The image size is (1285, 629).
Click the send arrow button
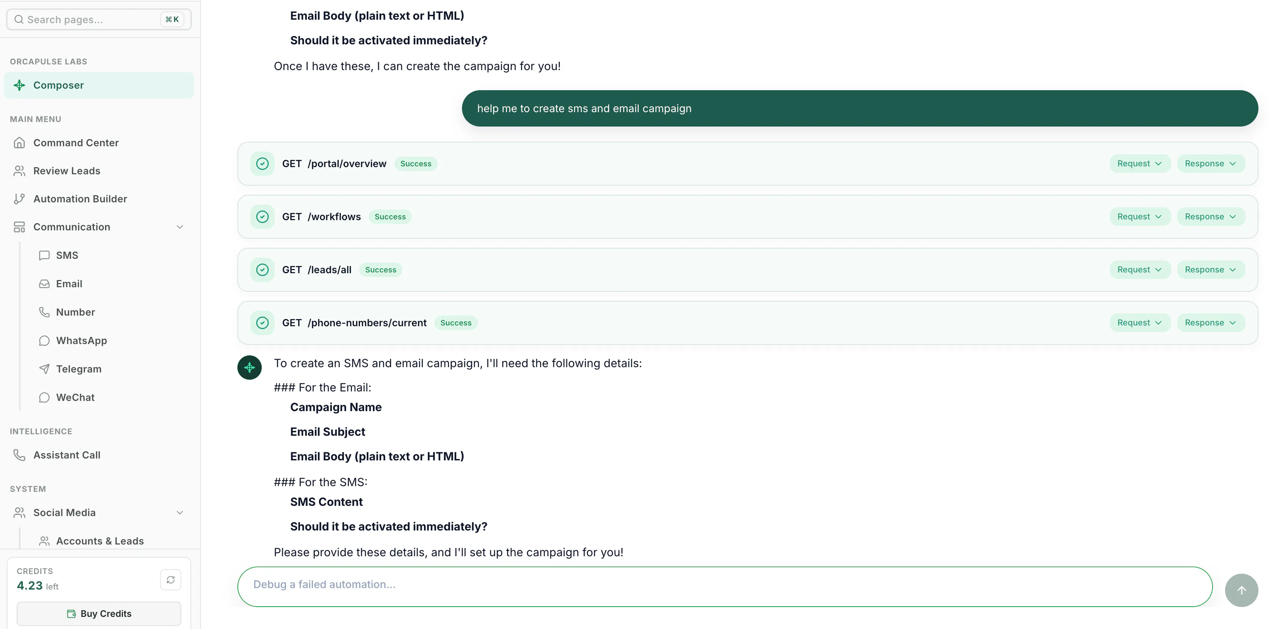pyautogui.click(x=1241, y=590)
